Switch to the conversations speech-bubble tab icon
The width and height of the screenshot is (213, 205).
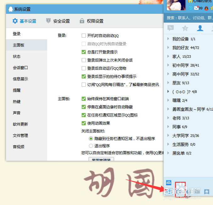[171, 28]
